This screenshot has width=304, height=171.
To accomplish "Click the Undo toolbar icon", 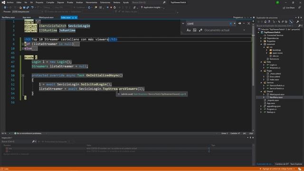I will 32,8.
